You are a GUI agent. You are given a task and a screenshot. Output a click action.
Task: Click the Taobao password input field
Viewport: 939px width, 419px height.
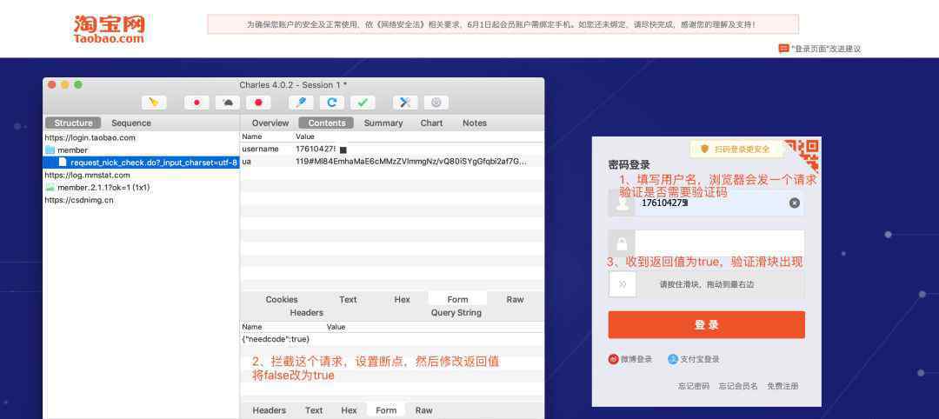[720, 243]
